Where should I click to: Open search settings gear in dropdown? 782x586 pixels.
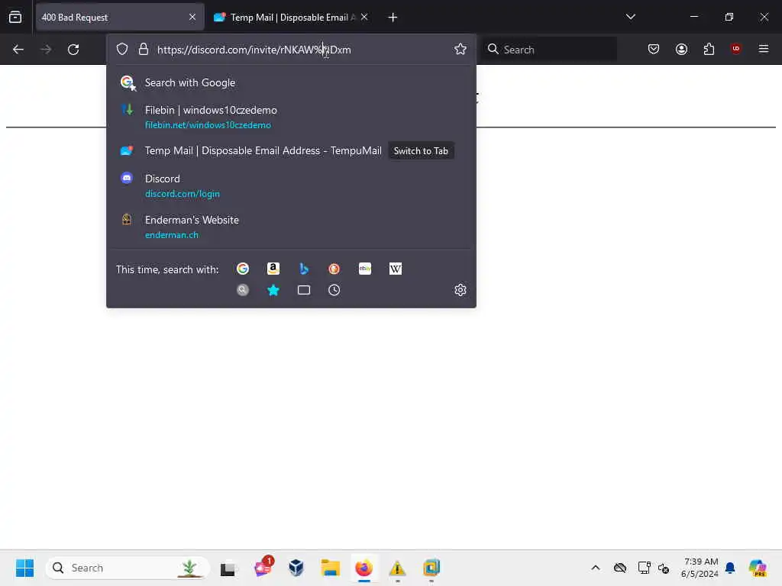tap(460, 290)
